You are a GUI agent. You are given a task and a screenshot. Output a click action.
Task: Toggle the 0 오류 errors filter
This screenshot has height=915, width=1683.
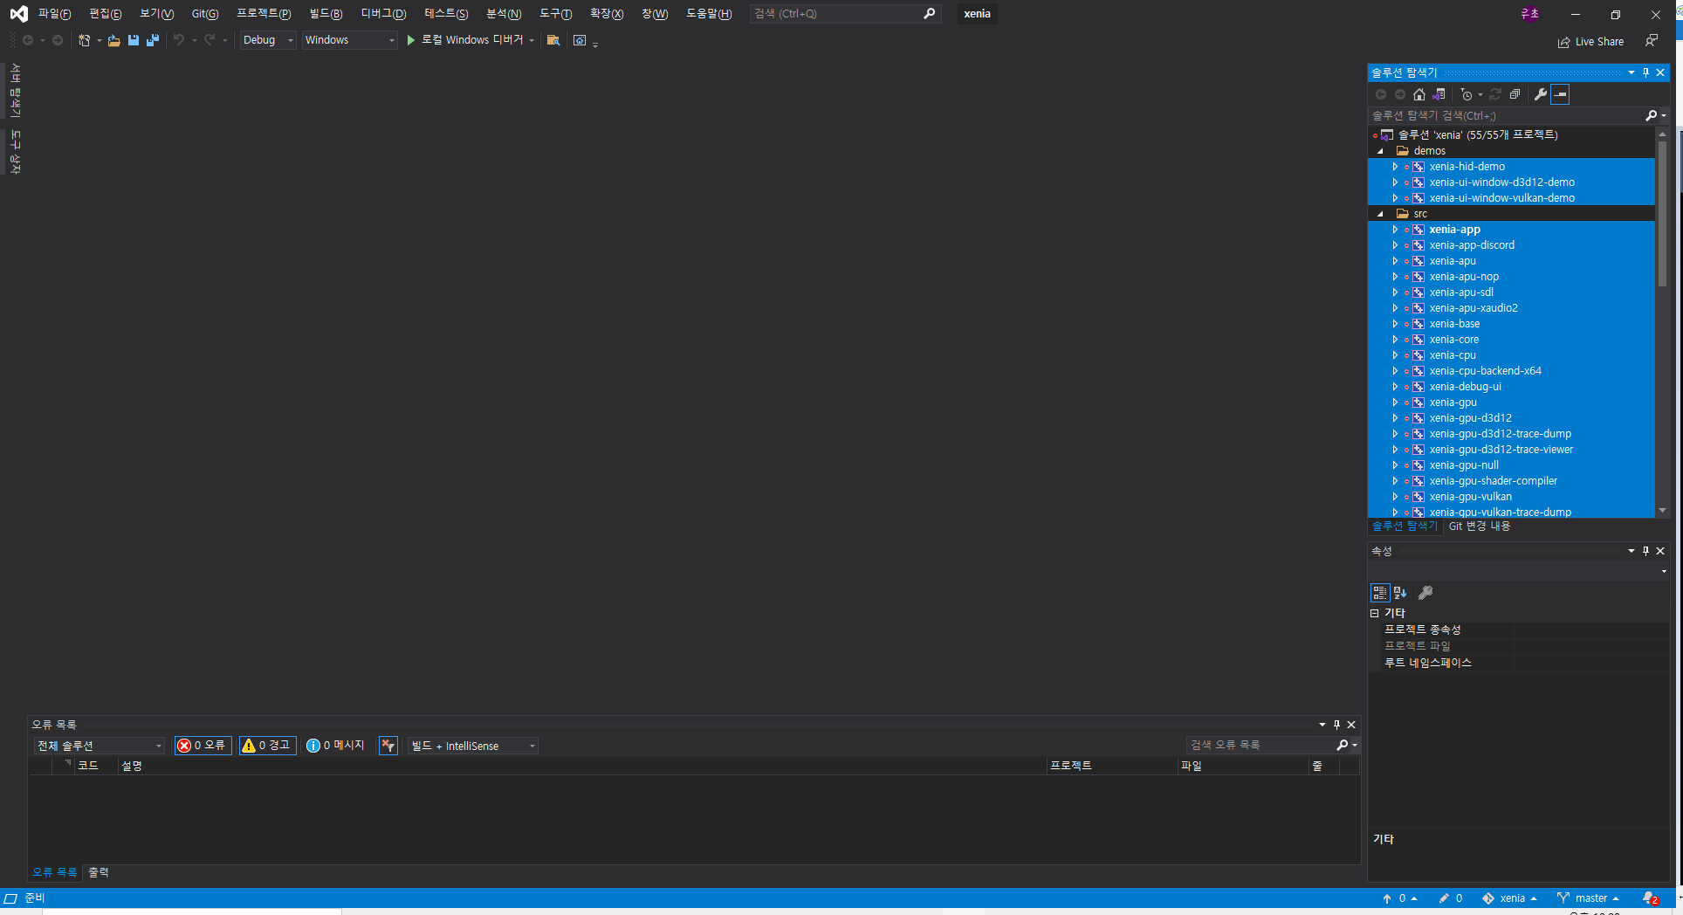pyautogui.click(x=203, y=745)
